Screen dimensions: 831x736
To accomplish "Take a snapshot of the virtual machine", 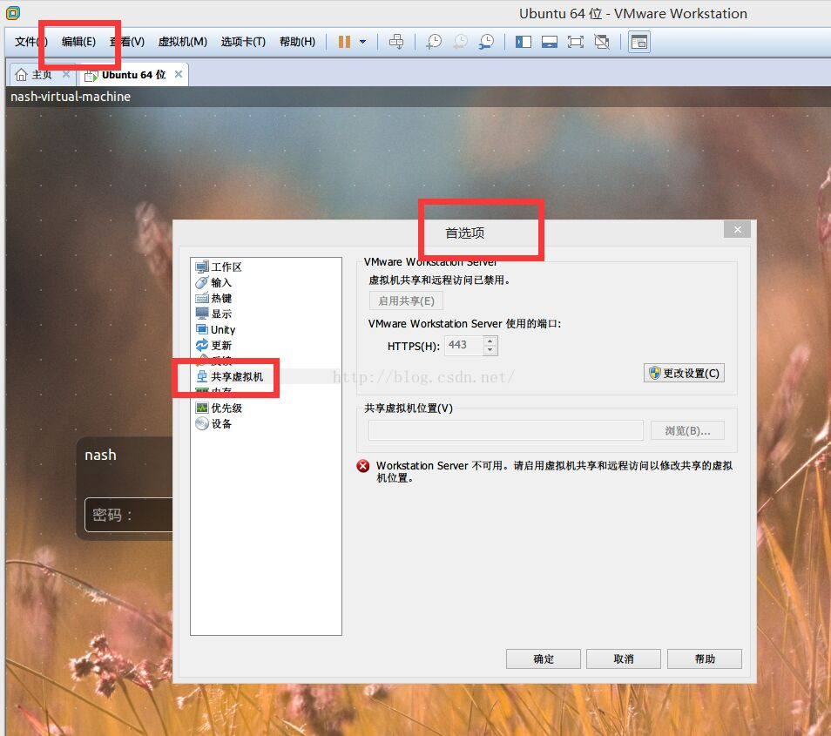I will pyautogui.click(x=434, y=41).
